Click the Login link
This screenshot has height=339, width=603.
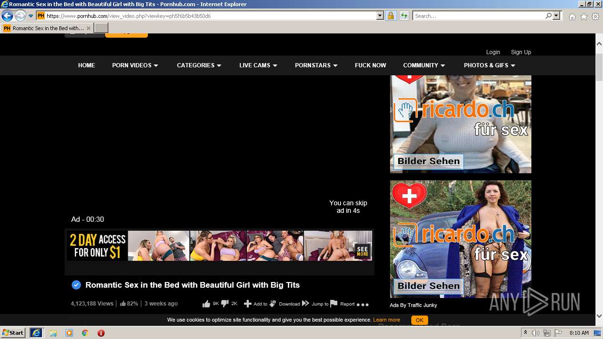(x=493, y=52)
